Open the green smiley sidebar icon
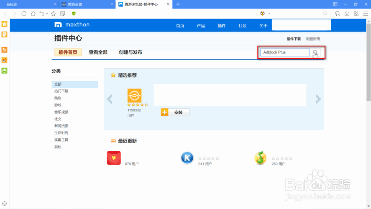 (4, 71)
